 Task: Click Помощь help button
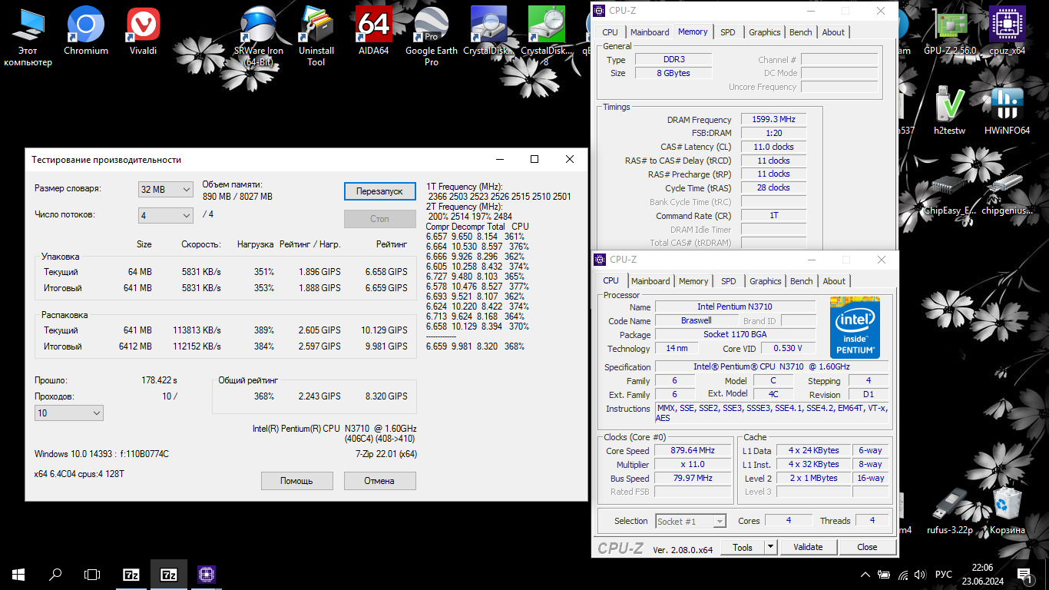(x=296, y=481)
